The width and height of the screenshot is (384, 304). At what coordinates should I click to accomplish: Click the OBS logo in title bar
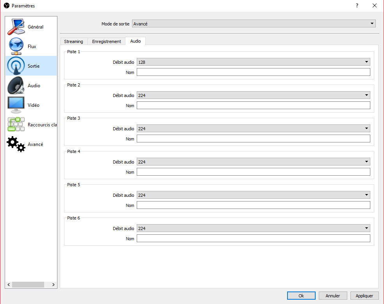click(7, 5)
